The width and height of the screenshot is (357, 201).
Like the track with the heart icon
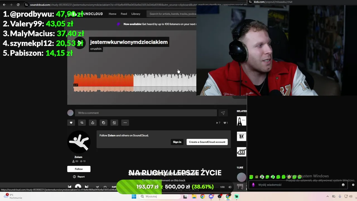(x=71, y=123)
